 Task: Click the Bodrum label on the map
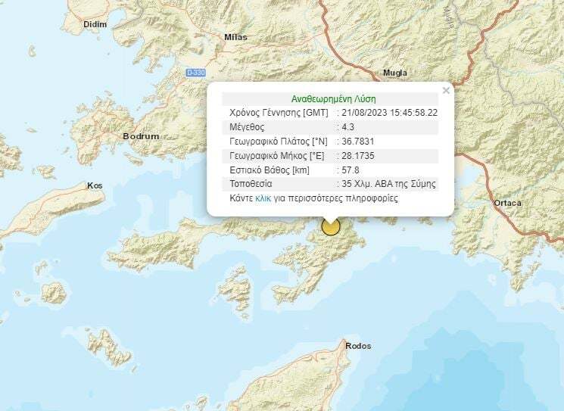(141, 136)
